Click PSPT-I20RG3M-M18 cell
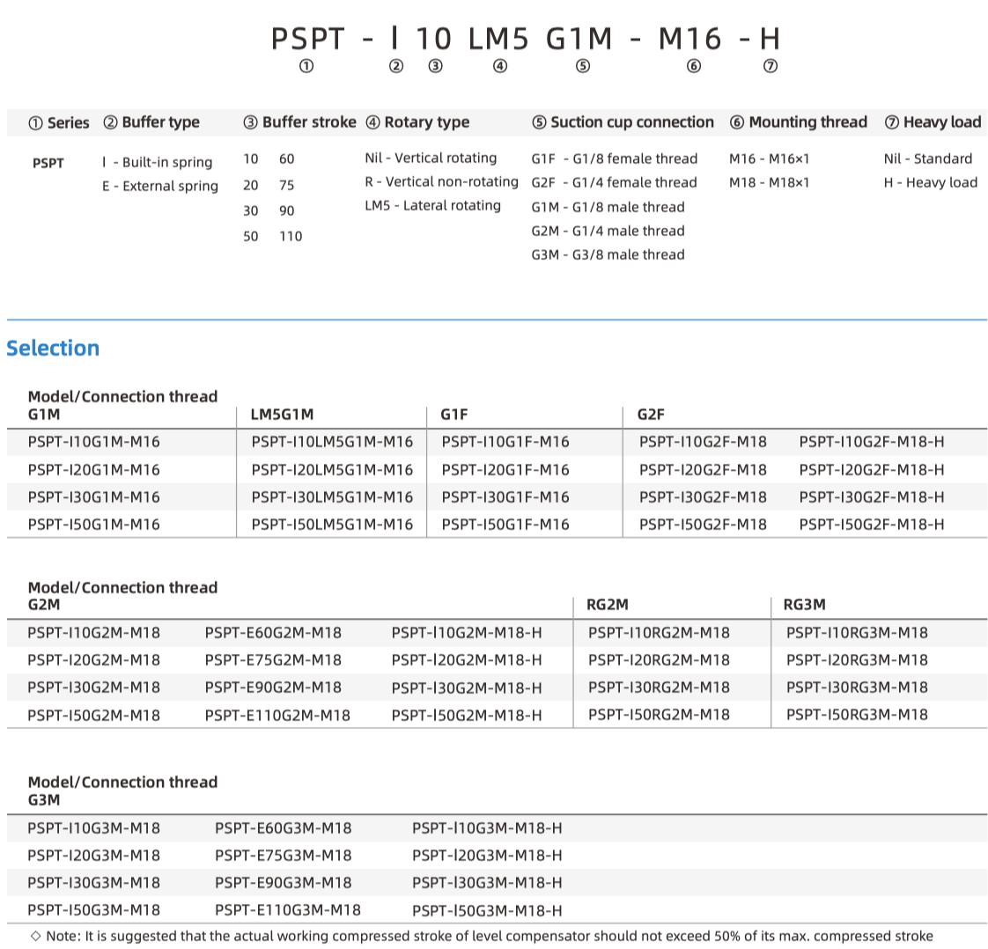The image size is (988, 949). click(857, 660)
